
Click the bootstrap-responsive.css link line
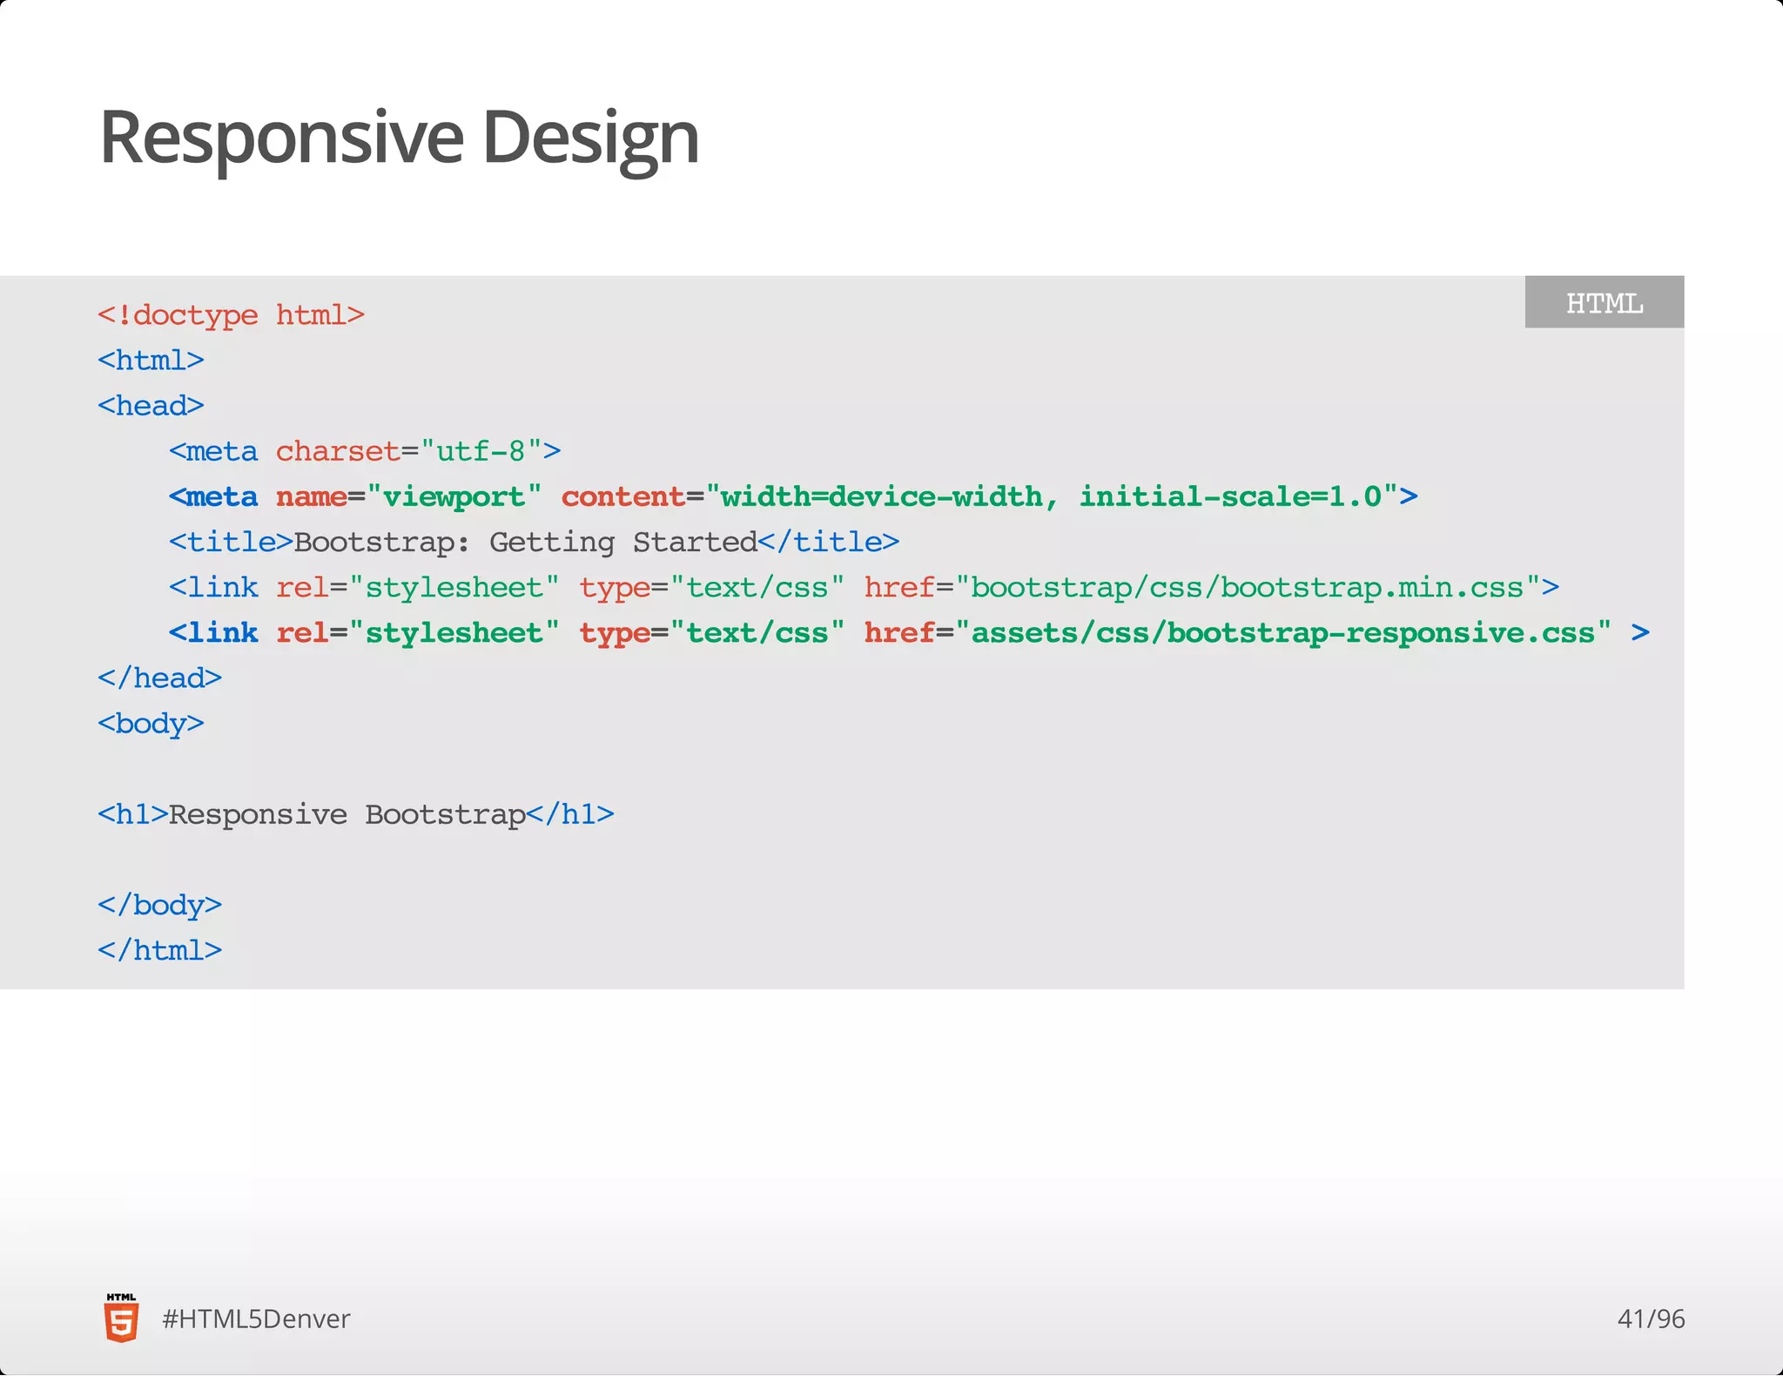point(909,632)
